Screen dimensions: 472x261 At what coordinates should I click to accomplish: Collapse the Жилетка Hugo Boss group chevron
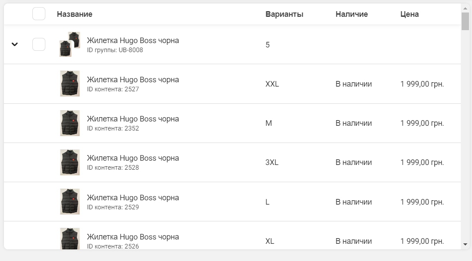[x=14, y=44]
